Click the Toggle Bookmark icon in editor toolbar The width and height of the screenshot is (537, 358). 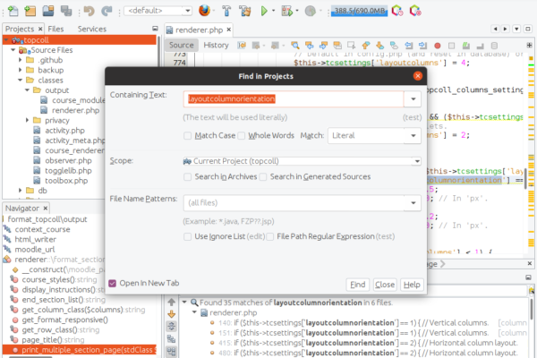click(394, 46)
